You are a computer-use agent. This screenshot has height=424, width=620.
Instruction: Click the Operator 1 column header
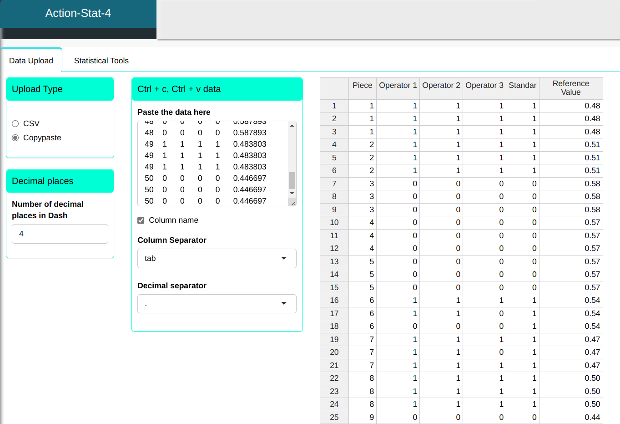coord(398,86)
